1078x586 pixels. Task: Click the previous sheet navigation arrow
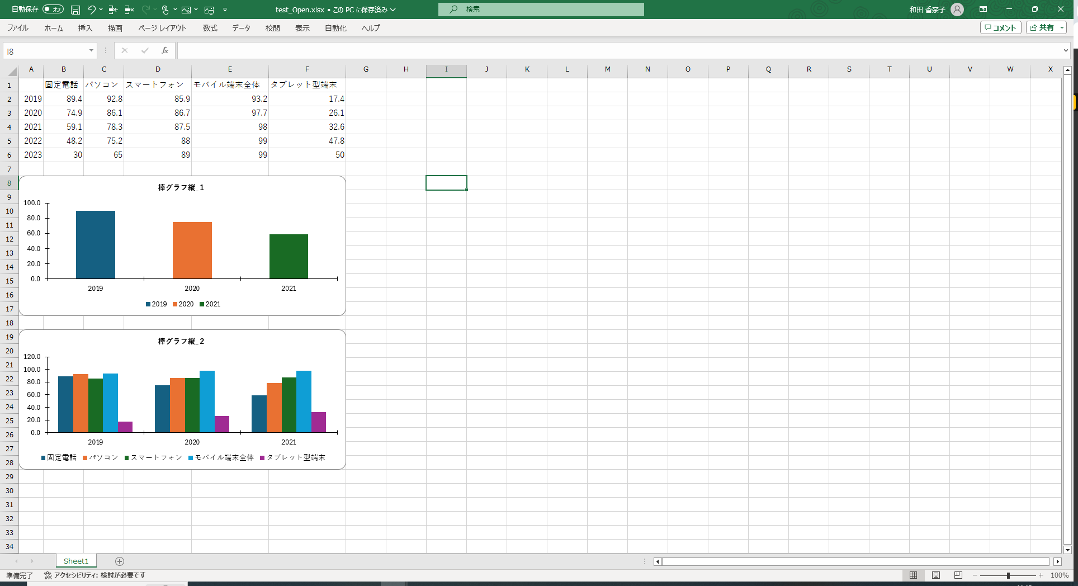point(16,561)
